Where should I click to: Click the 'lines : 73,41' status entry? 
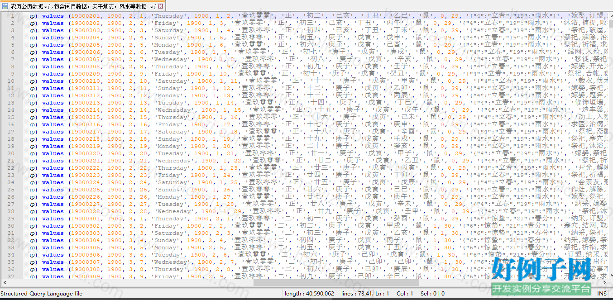358,294
